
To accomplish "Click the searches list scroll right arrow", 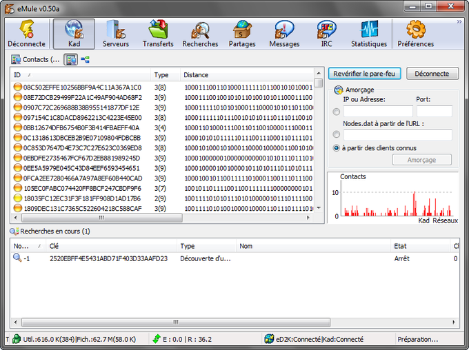I will tap(454, 322).
